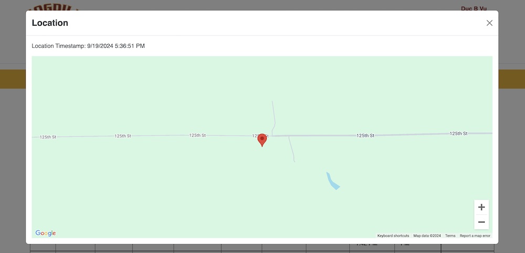This screenshot has width=525, height=253.
Task: Open the map Terms link
Action: 450,236
